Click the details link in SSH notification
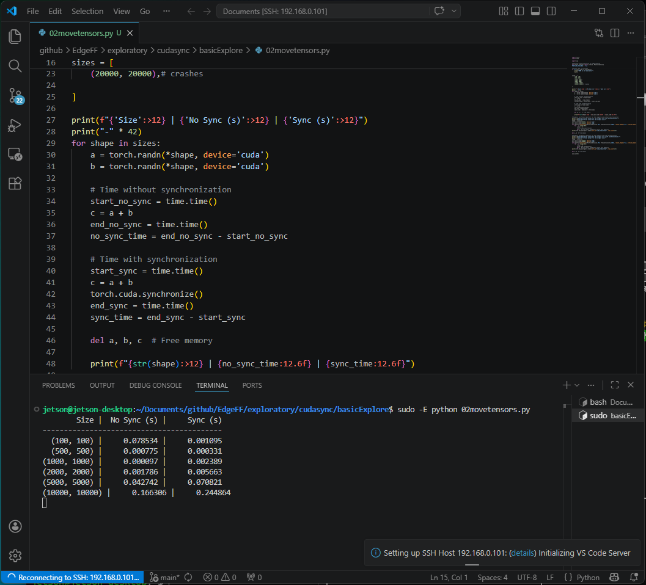This screenshot has height=585, width=646. coord(523,553)
